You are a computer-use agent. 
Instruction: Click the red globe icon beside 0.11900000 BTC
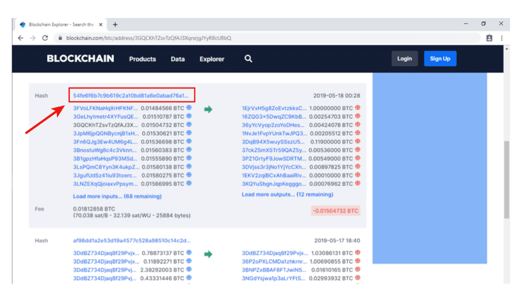pos(358,142)
